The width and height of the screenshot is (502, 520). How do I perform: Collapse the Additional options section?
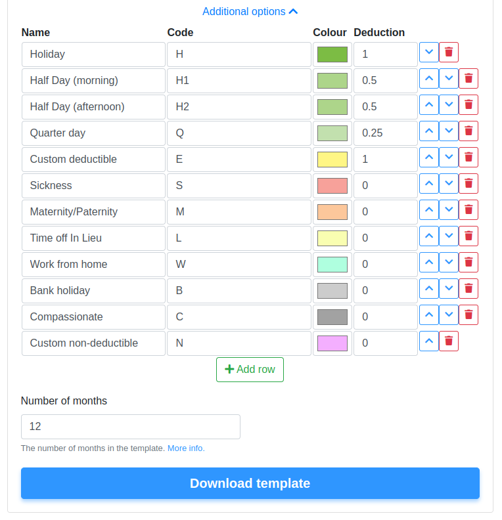click(x=250, y=12)
